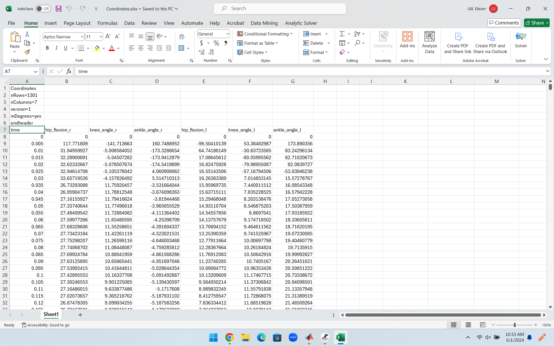Toggle Italic formatting on selected cell
This screenshot has width=554, height=346.
tap(56, 48)
